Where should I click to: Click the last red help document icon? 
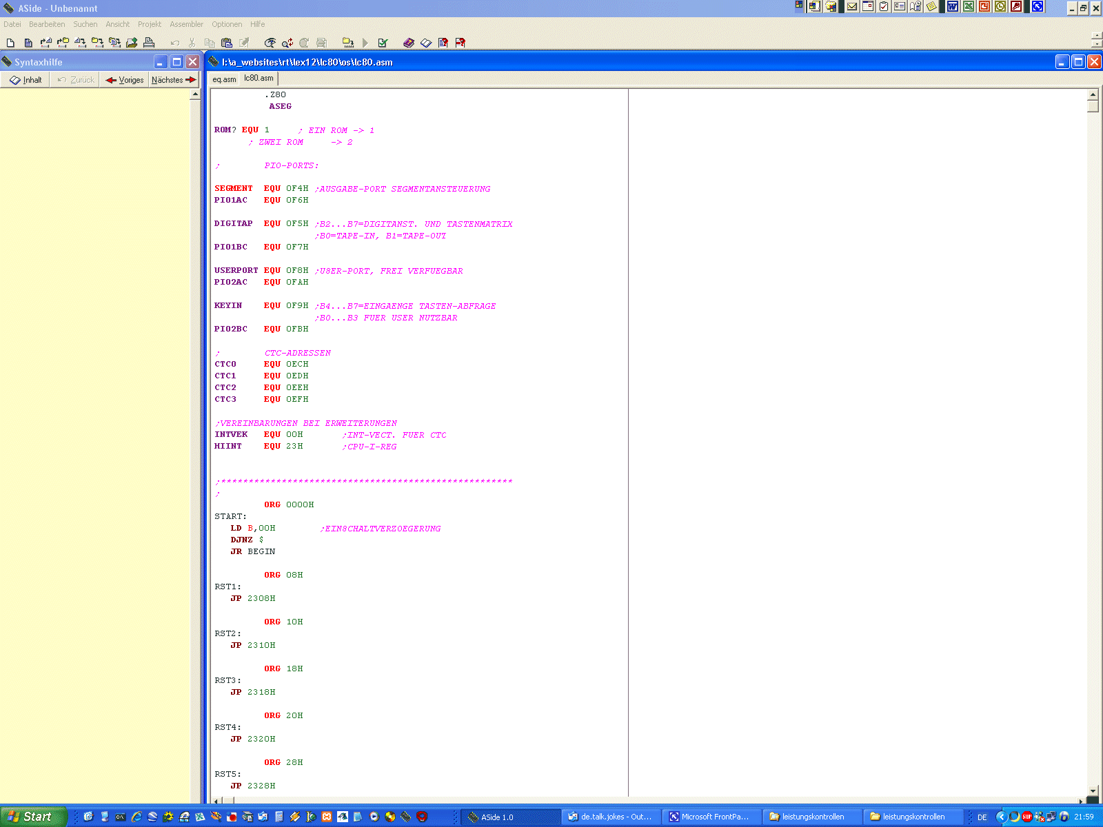coord(461,43)
